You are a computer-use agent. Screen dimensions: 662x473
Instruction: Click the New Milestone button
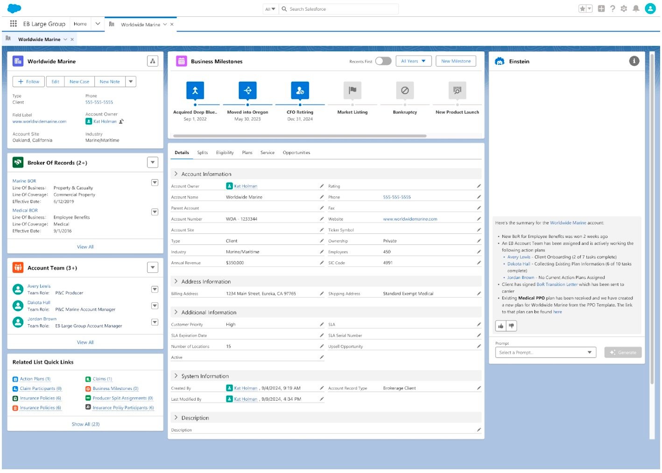click(x=456, y=61)
